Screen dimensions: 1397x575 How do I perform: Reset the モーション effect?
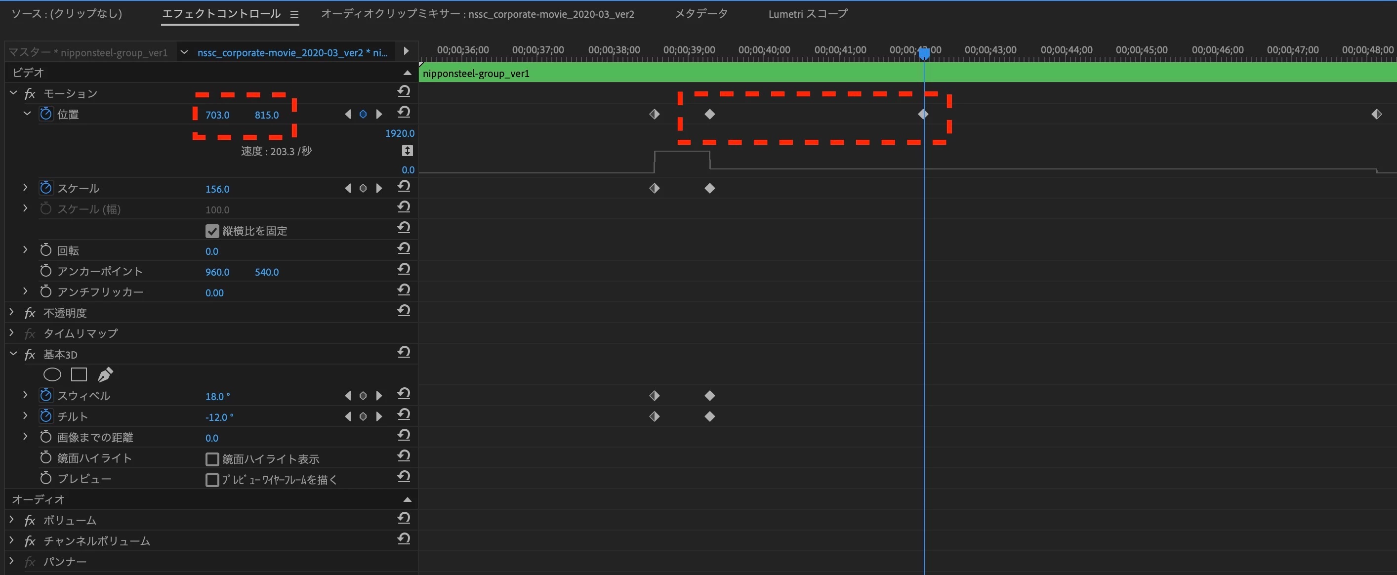pyautogui.click(x=404, y=91)
